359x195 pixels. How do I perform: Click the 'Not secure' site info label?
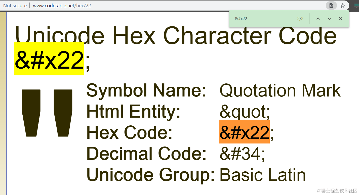pyautogui.click(x=15, y=6)
